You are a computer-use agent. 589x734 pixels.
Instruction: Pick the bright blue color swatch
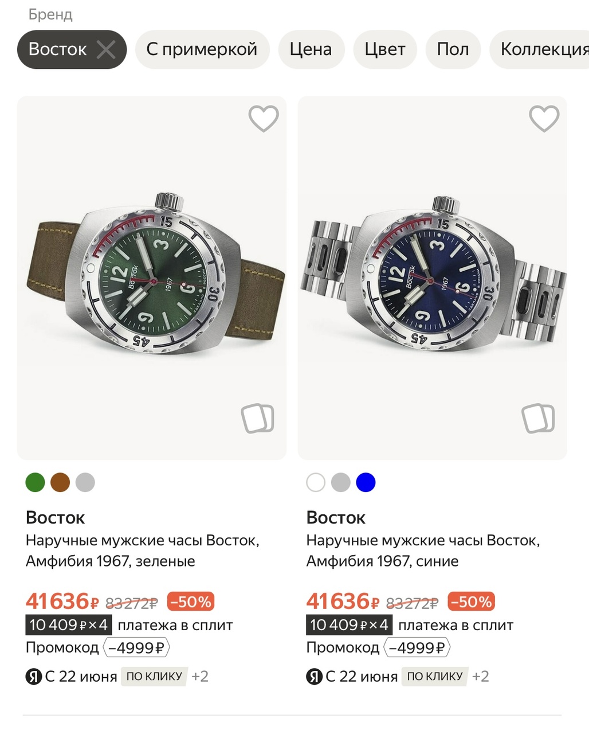(x=366, y=482)
